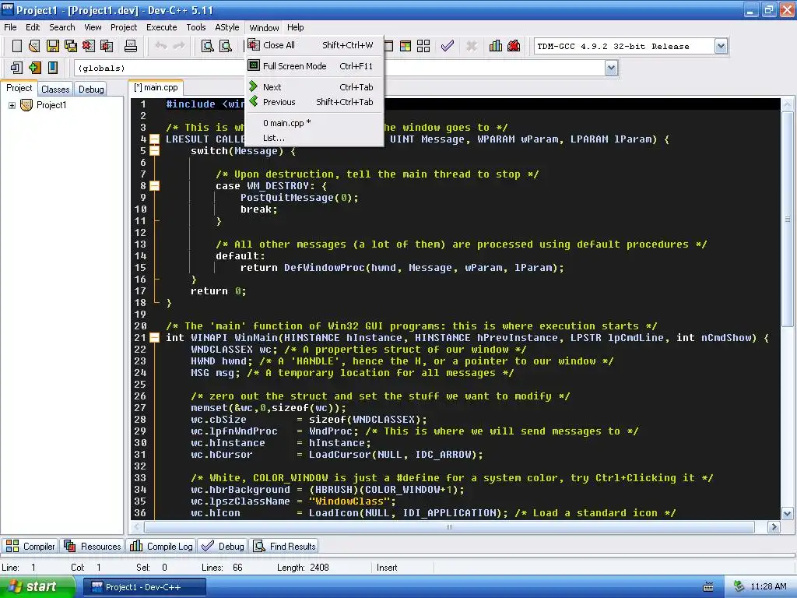Choose Next in the Window menu
This screenshot has width=797, height=598.
314,87
